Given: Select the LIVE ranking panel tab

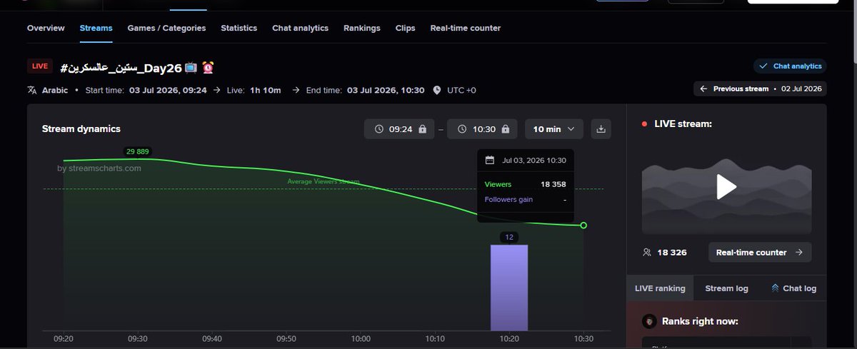Looking at the screenshot, I should coord(660,288).
